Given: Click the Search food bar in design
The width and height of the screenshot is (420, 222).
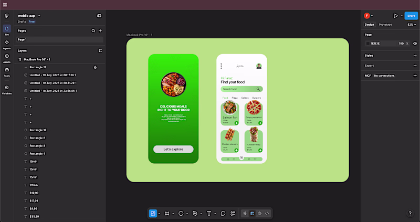Looking at the screenshot, I should pyautogui.click(x=241, y=89).
